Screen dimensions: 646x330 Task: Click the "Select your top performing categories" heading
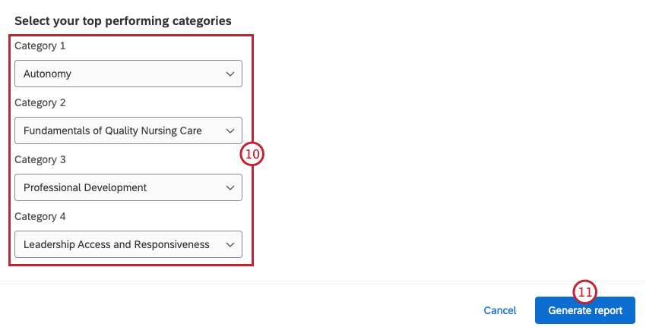coord(123,20)
